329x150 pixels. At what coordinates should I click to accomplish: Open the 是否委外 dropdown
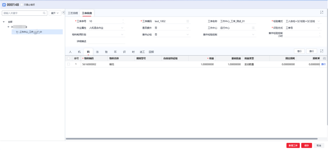(172, 28)
